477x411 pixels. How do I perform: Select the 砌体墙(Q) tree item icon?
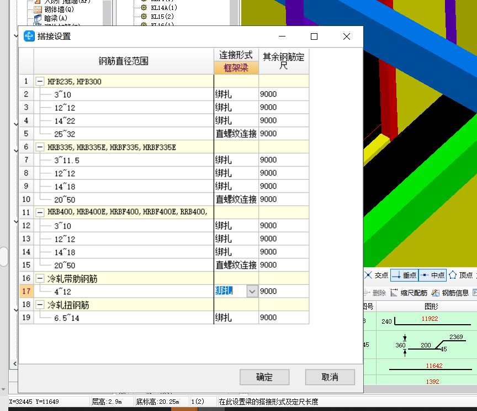coord(38,9)
